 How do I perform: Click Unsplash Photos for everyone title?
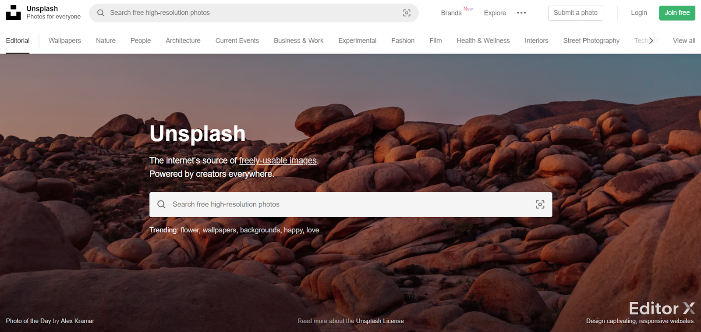click(x=53, y=13)
